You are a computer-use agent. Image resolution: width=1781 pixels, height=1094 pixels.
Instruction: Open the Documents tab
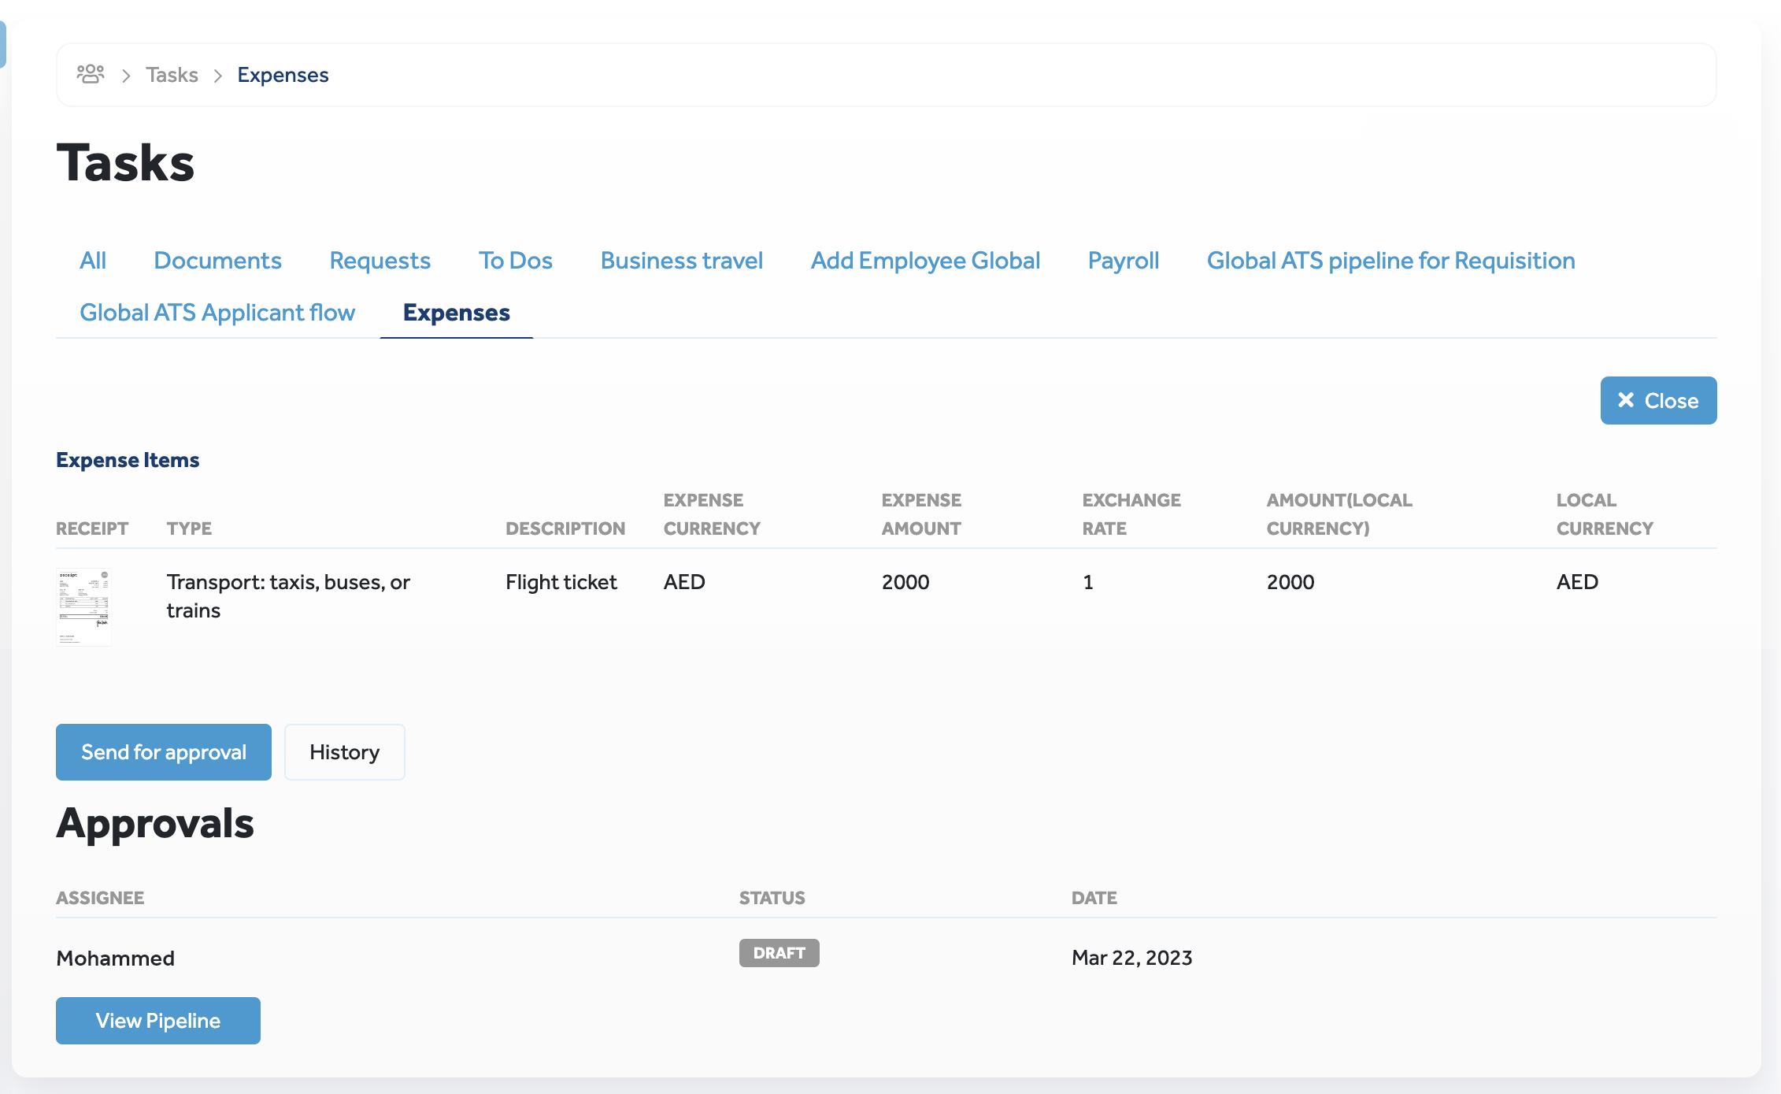(217, 261)
